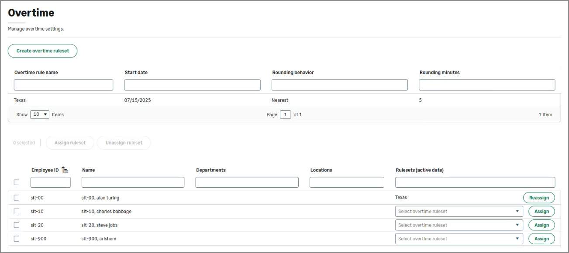569x253 pixels.
Task: Click the Rounding behavior filter field
Action: 339,85
